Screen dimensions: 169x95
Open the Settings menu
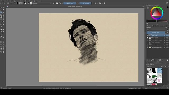coord(31,1)
